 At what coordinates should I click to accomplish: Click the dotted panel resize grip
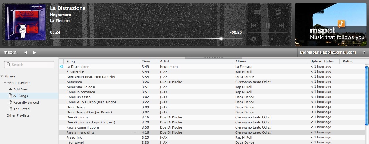(213, 57)
